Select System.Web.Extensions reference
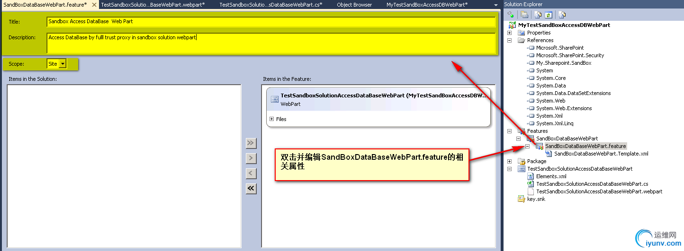The image size is (684, 251). [564, 108]
